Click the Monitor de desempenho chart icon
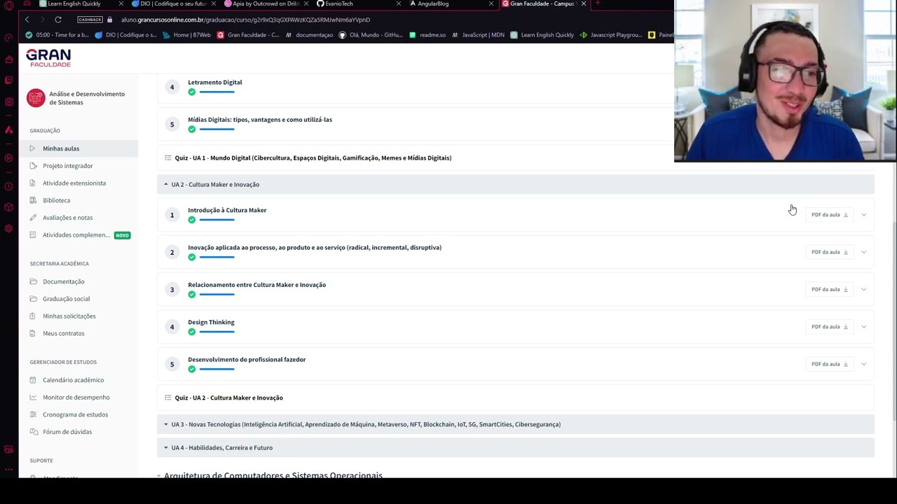This screenshot has height=504, width=897. coord(33,398)
